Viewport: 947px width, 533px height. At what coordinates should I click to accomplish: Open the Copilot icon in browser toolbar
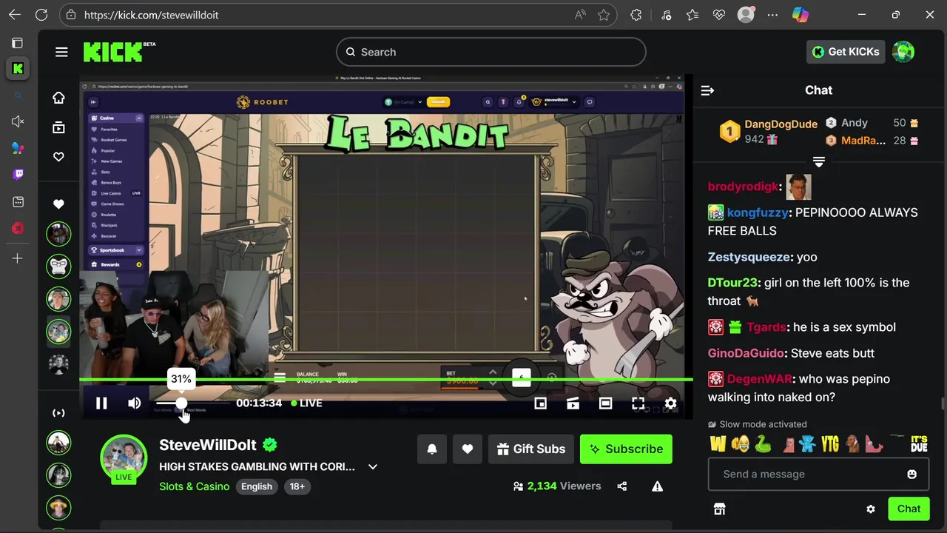pos(801,15)
